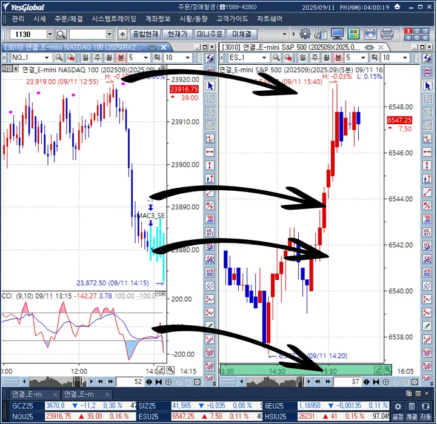Screen dimensions: 437x424
Task: Open the empty combo box dropdown in toolbar
Action: (110, 35)
